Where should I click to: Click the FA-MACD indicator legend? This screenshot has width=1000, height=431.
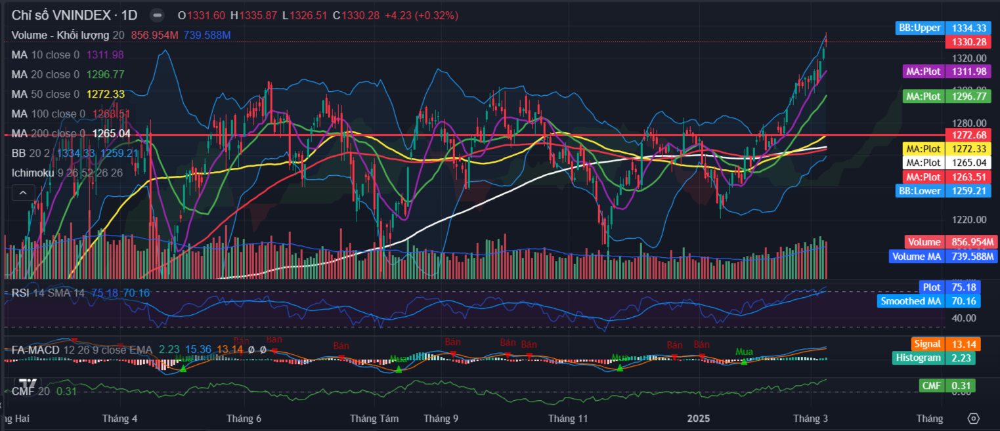click(x=35, y=350)
